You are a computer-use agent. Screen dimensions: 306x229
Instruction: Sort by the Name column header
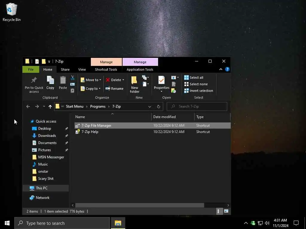[x=112, y=117]
